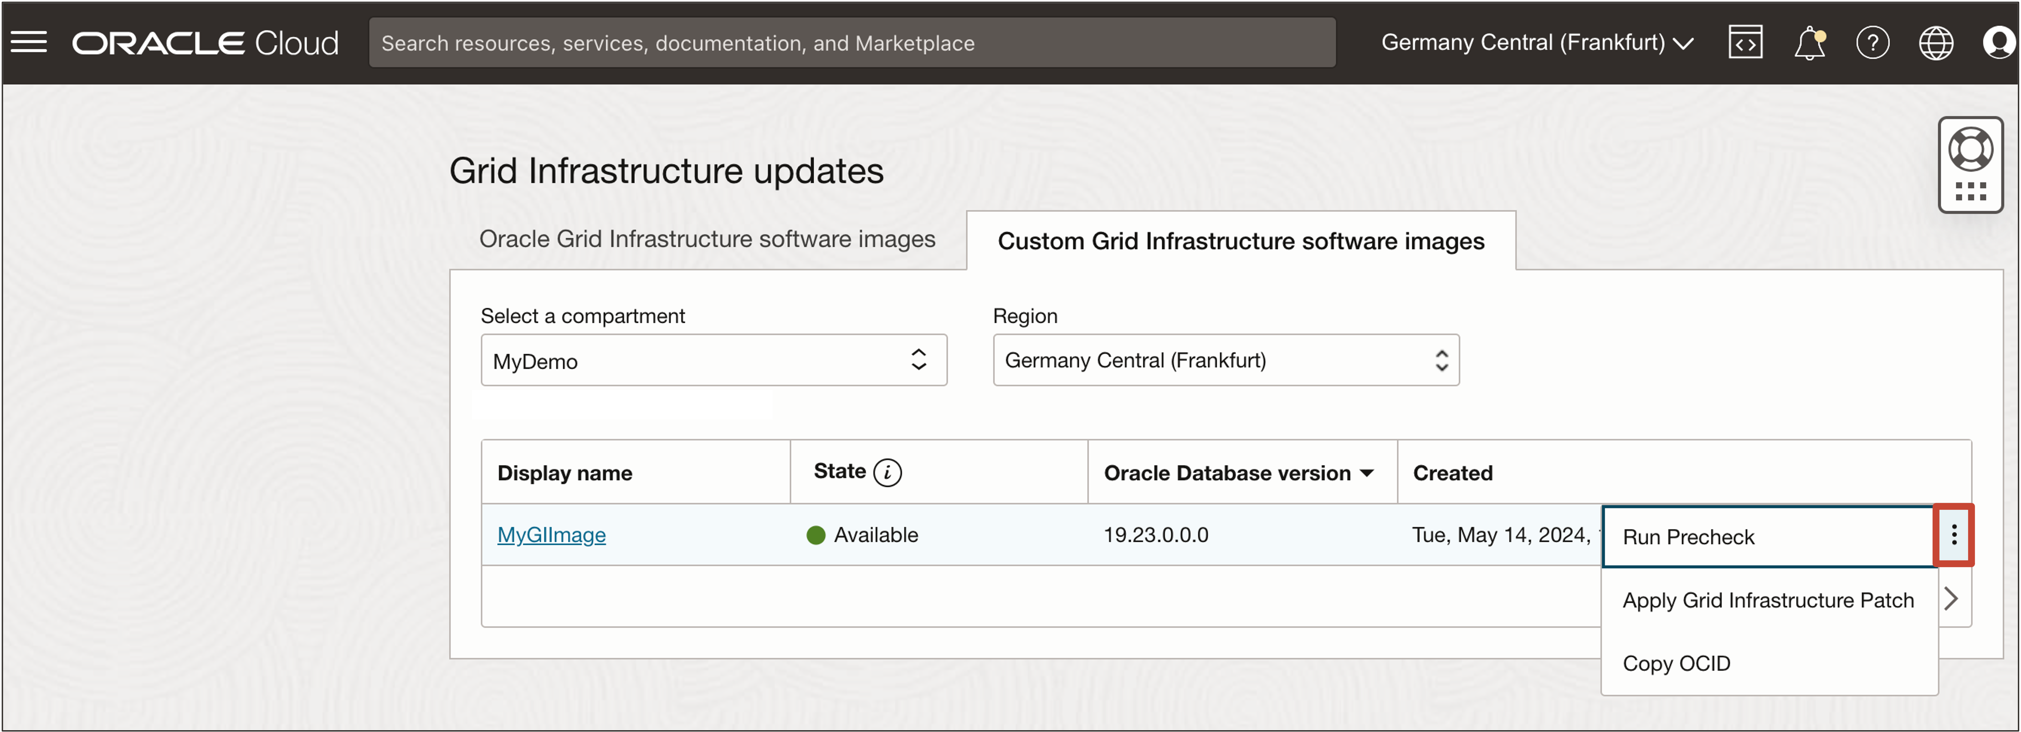The image size is (2021, 732).
Task: Open the notifications bell
Action: tap(1808, 42)
